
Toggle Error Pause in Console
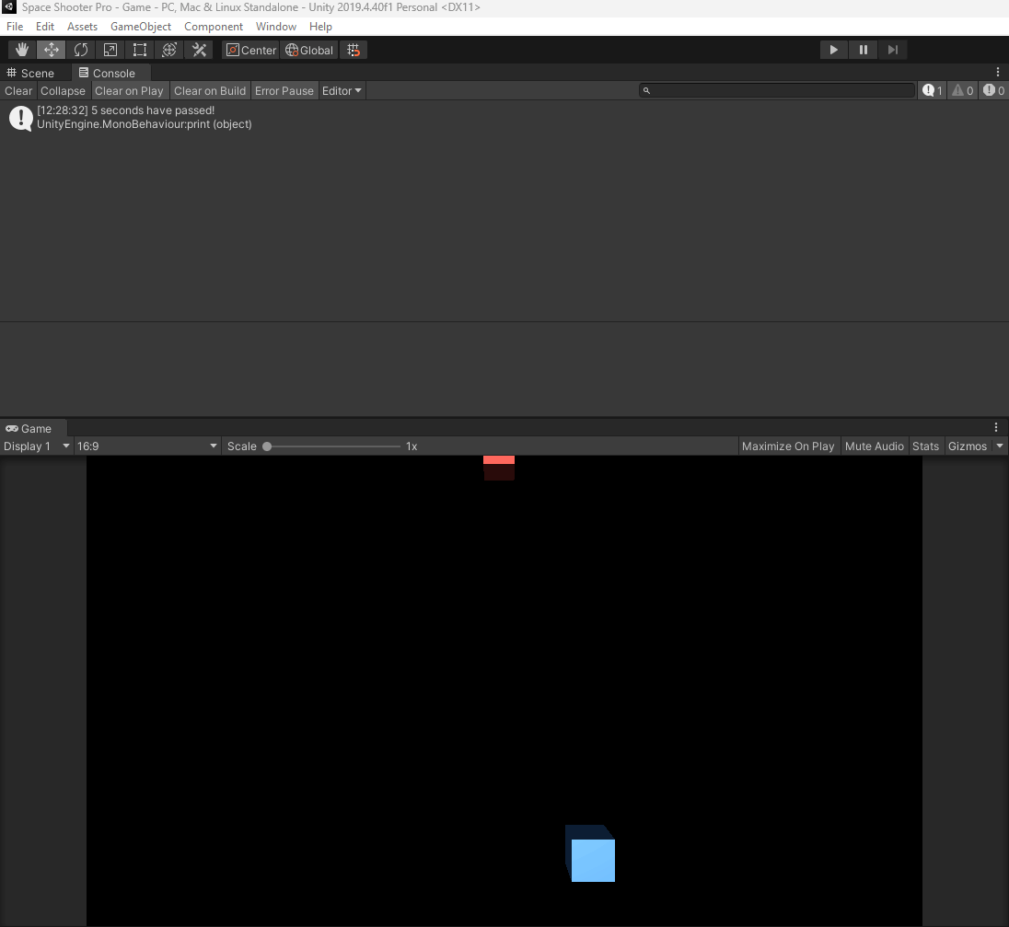(284, 90)
